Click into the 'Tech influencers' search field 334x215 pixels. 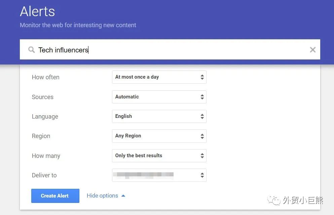tap(168, 50)
